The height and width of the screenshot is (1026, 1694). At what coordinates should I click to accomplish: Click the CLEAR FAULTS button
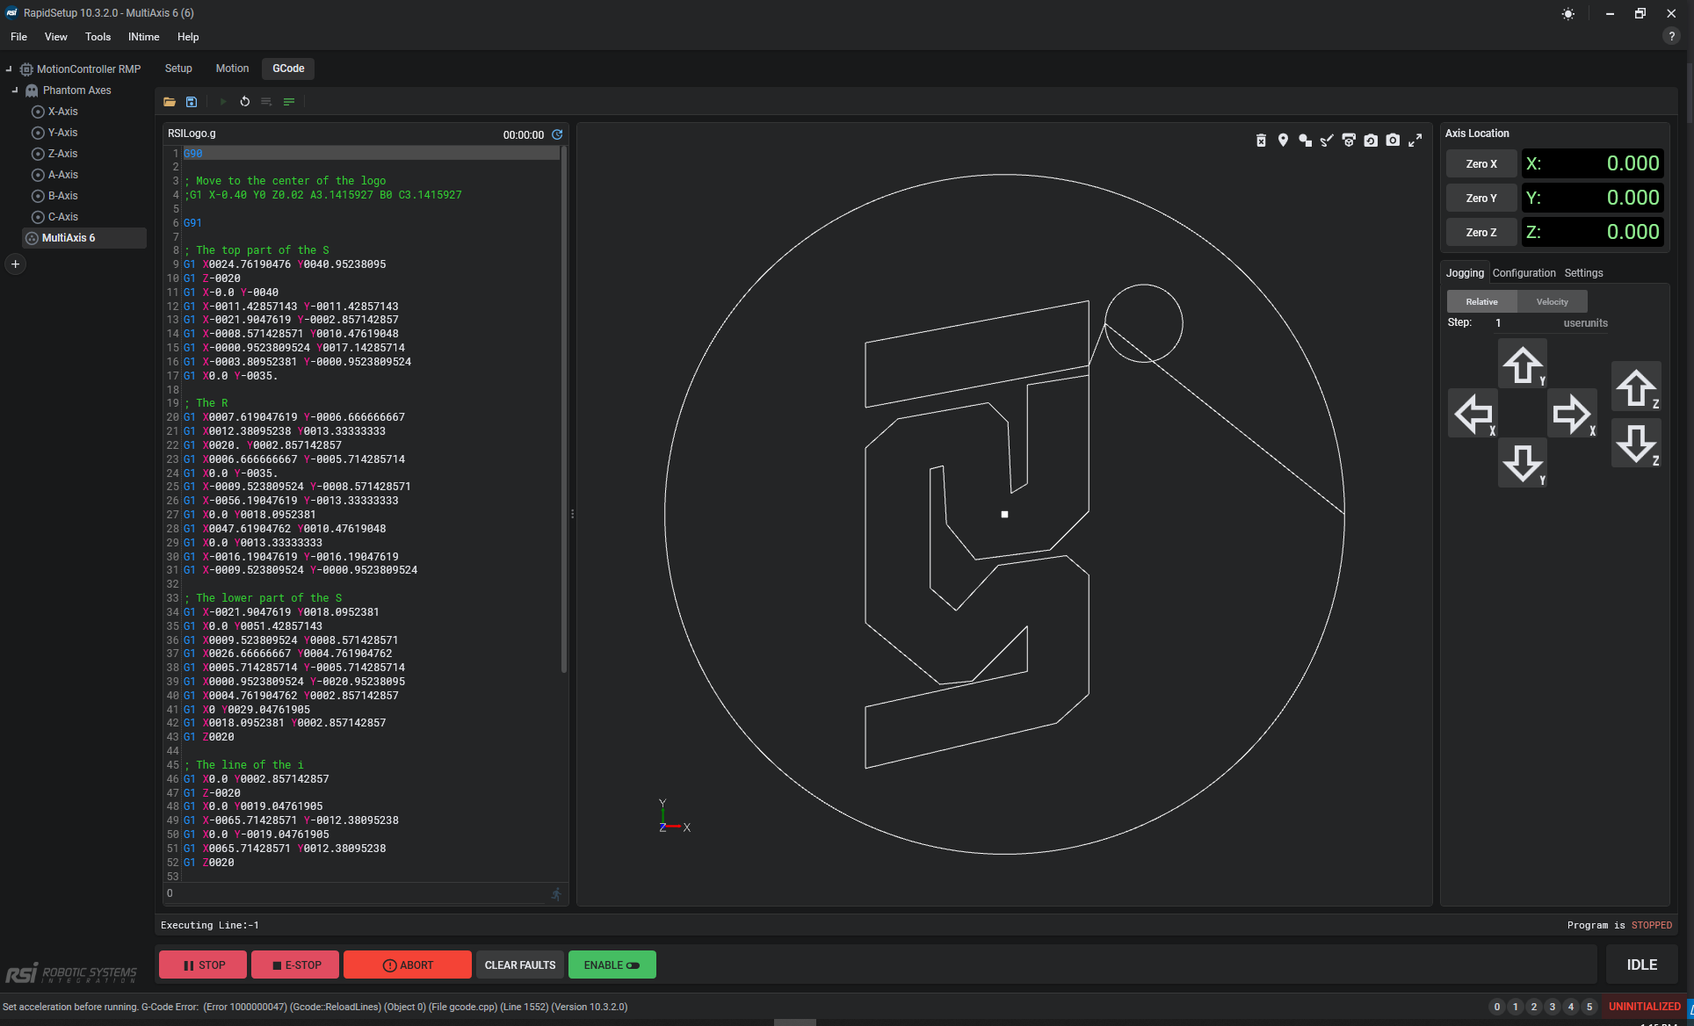(520, 965)
